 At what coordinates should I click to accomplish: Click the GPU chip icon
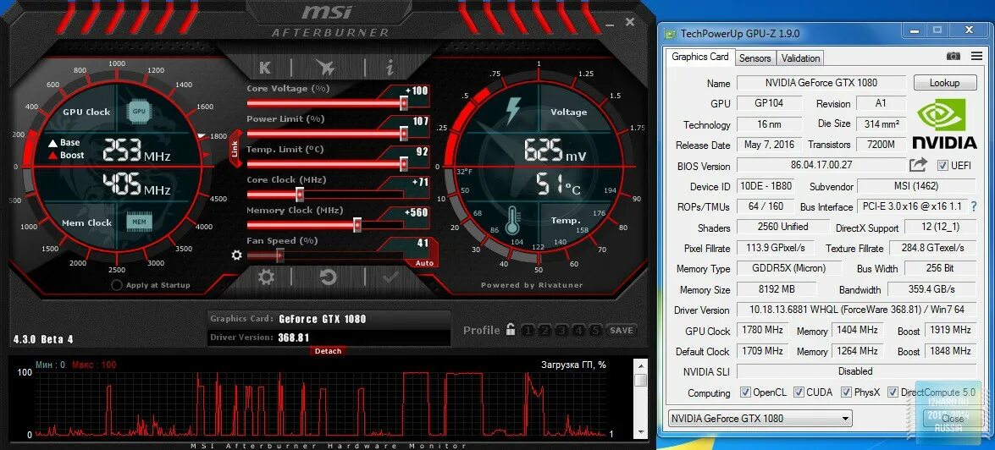138,112
